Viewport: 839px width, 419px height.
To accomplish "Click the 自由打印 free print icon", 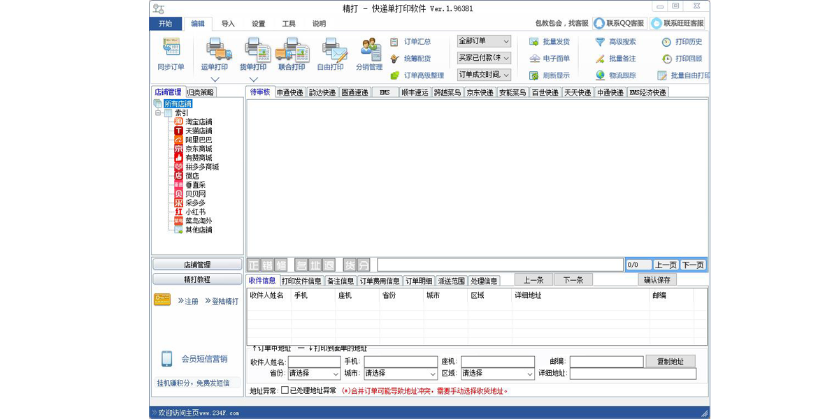I will pos(334,49).
